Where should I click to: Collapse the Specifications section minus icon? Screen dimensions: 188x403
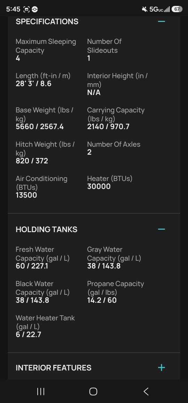click(x=161, y=21)
